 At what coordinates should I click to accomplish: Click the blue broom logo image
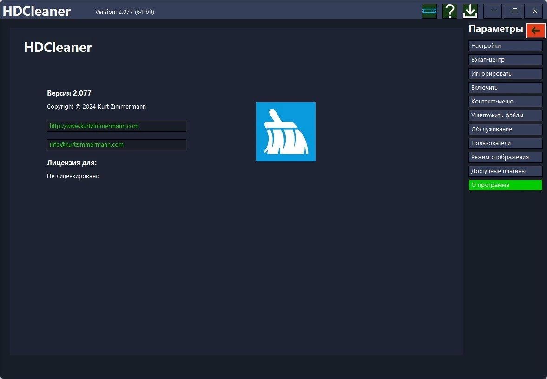286,132
